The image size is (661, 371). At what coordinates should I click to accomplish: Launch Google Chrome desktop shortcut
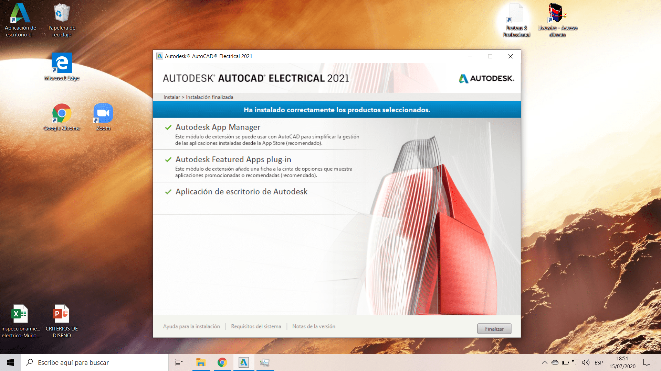(x=62, y=117)
